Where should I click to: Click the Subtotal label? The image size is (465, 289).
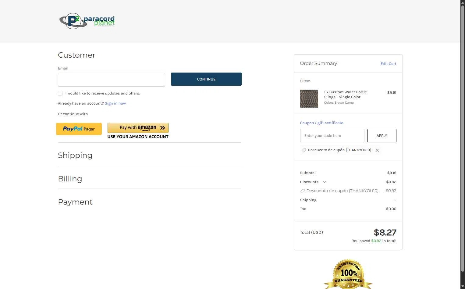[x=308, y=173]
